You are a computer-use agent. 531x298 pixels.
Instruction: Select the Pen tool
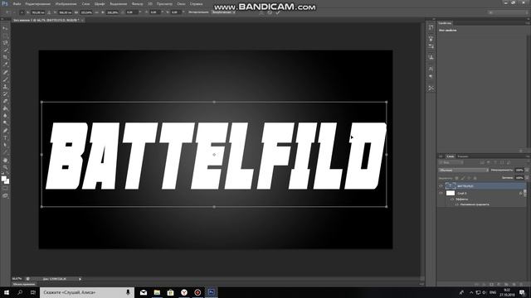coord(5,131)
